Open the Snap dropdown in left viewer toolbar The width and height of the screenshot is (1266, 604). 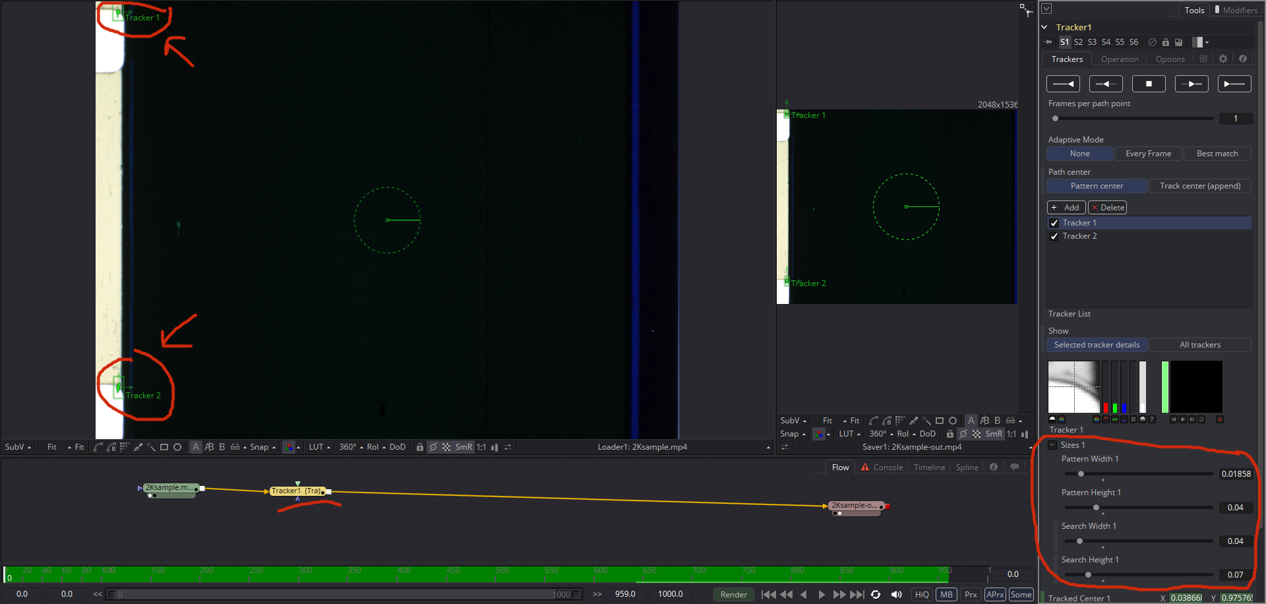(x=262, y=447)
